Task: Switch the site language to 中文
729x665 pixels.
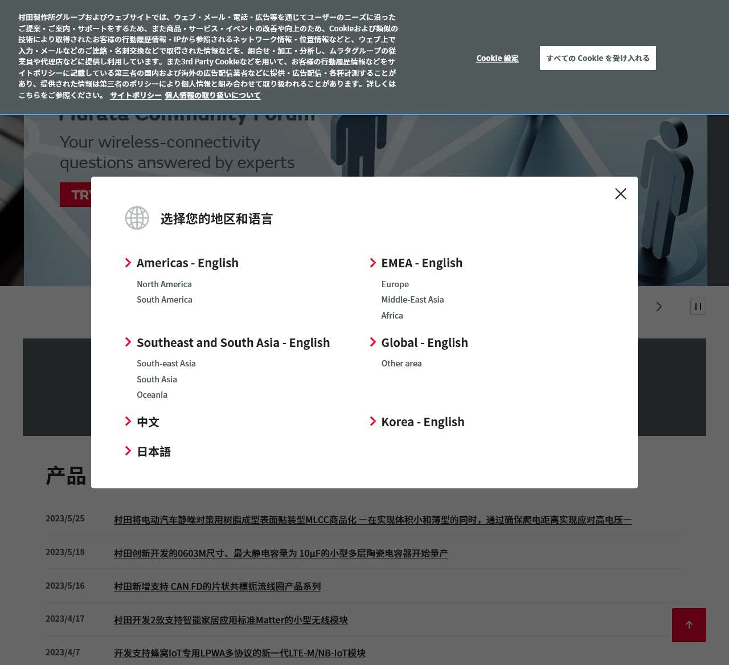Action: (x=148, y=422)
